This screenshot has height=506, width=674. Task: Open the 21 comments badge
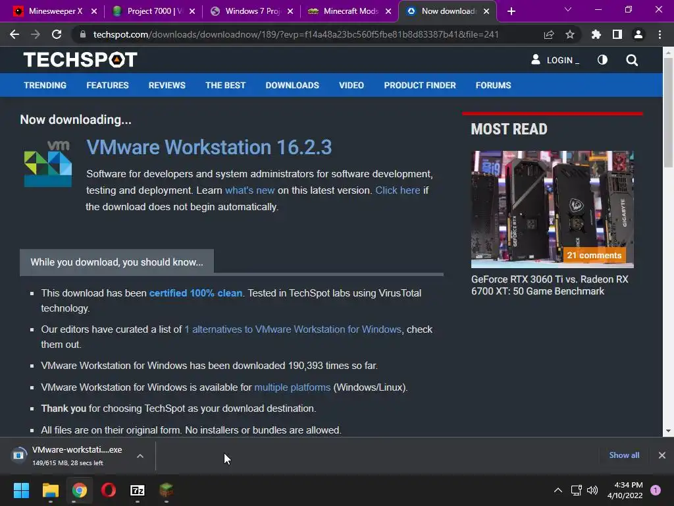click(594, 255)
